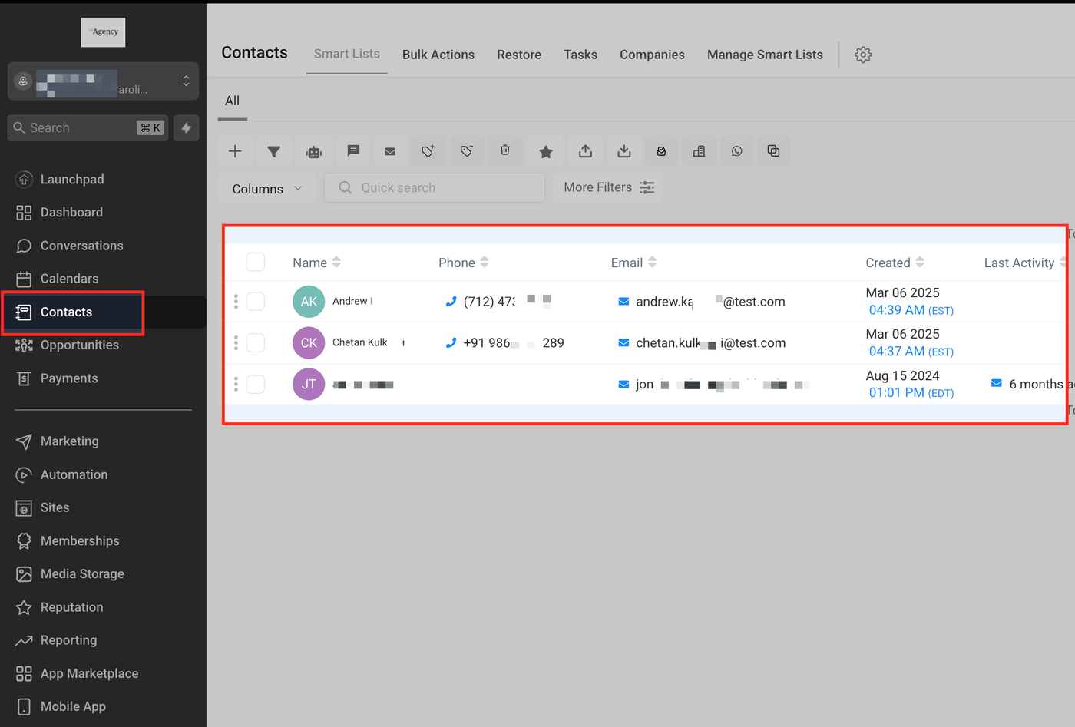Toggle the select all contacts checkbox
The image size is (1075, 727).
(256, 263)
